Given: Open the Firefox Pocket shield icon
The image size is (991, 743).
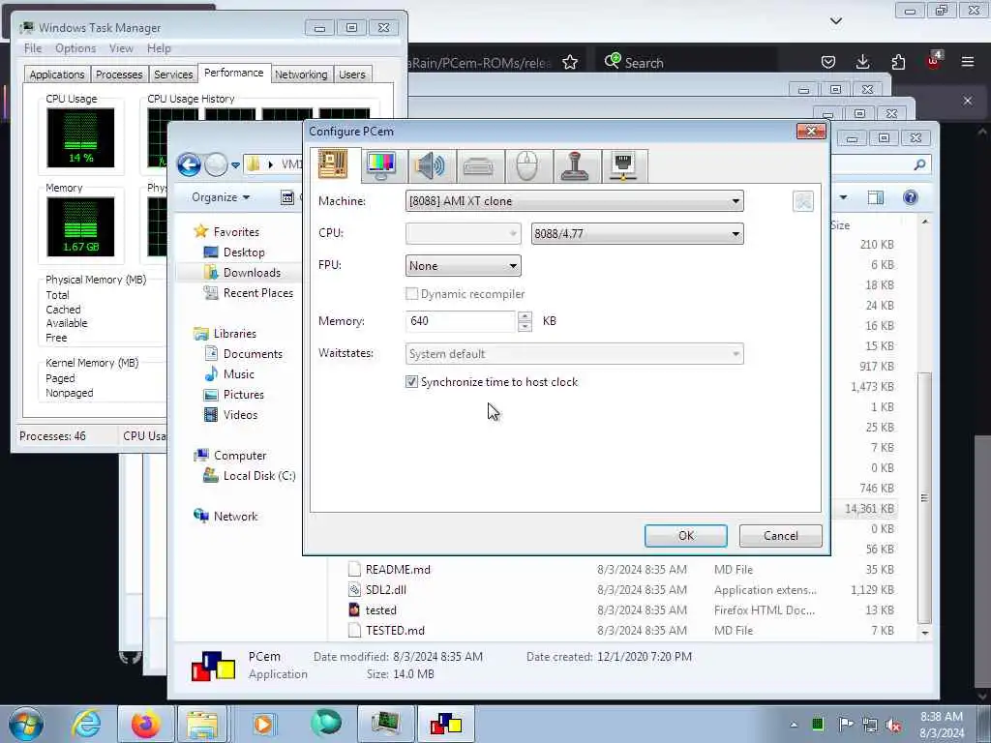Looking at the screenshot, I should click(828, 62).
